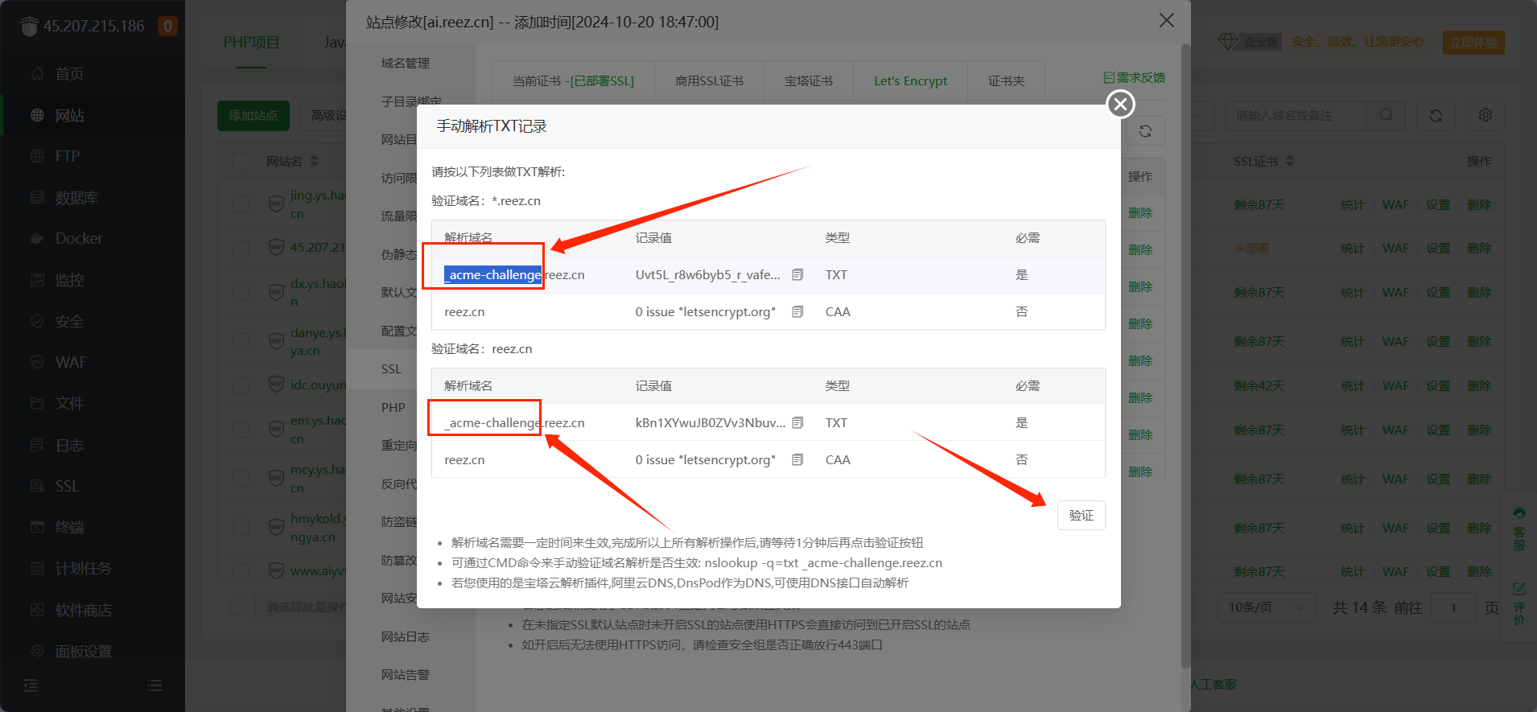Open the 证书夹 tab
1537x712 pixels.
(1006, 81)
